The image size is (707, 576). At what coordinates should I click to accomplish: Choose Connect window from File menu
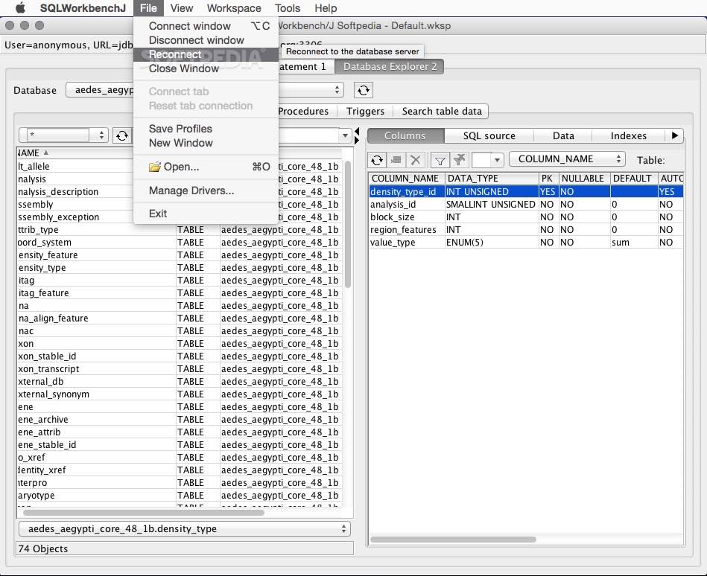point(206,26)
